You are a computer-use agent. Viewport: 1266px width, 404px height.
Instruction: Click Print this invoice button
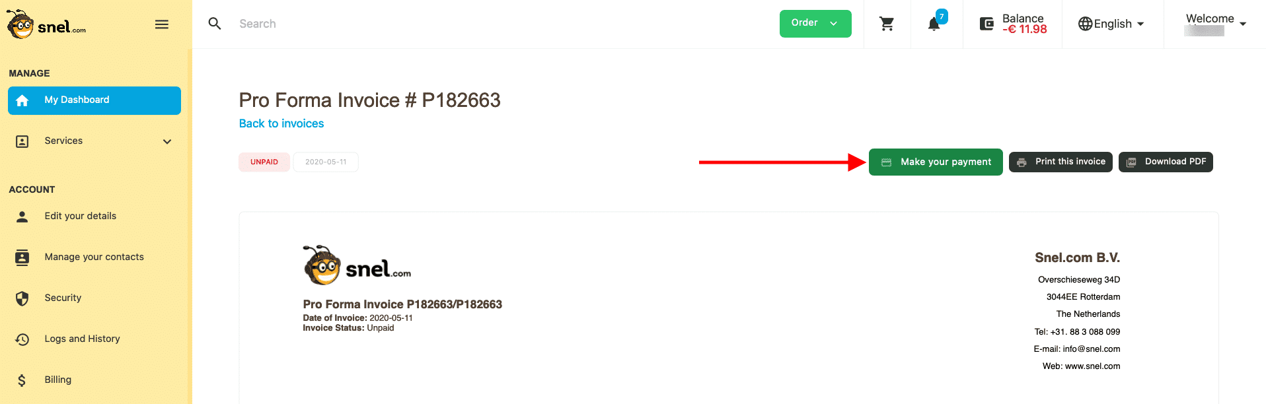(x=1061, y=162)
